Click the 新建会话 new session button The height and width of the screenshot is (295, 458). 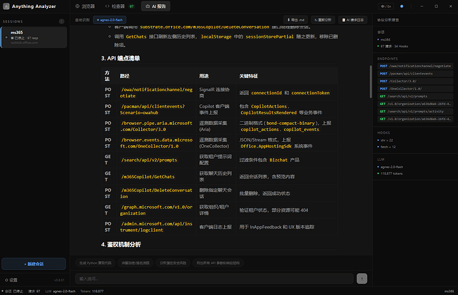tap(34, 264)
